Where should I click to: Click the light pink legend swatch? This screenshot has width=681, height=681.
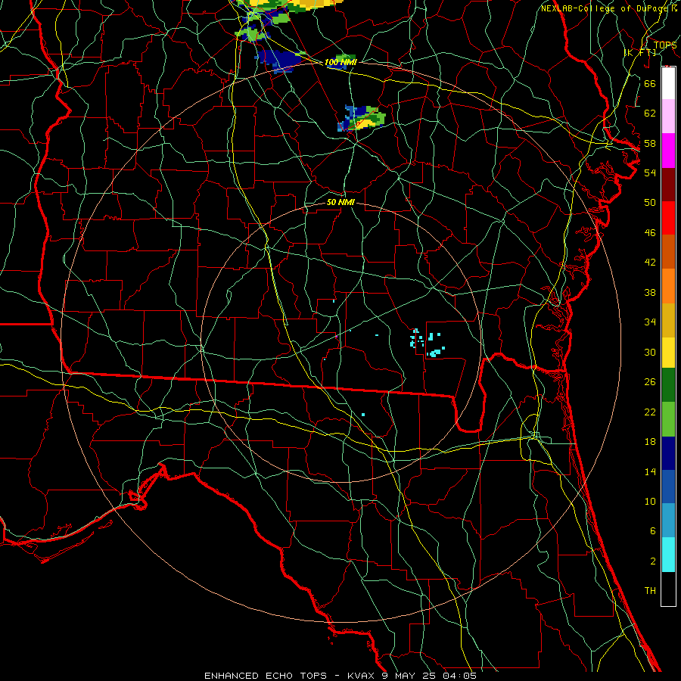pyautogui.click(x=668, y=117)
